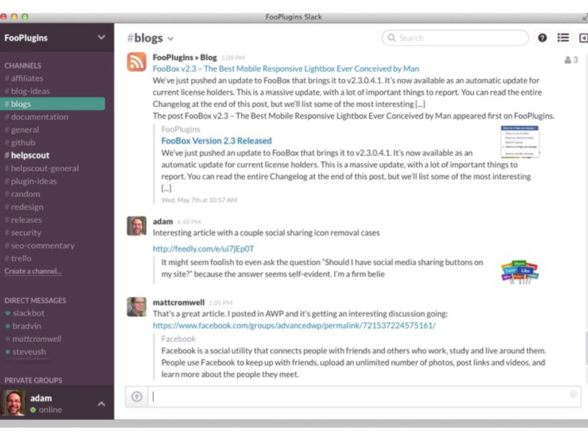Click the member count icon showing 3

pyautogui.click(x=571, y=60)
